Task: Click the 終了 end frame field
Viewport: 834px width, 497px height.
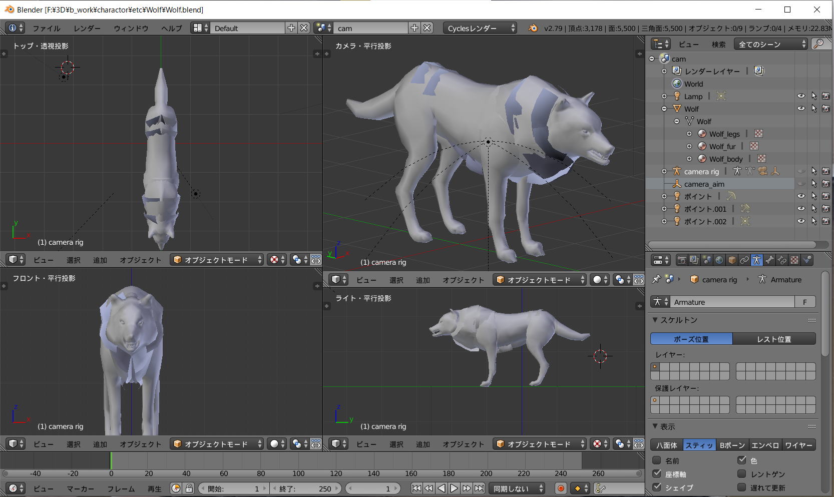Action: click(x=306, y=488)
